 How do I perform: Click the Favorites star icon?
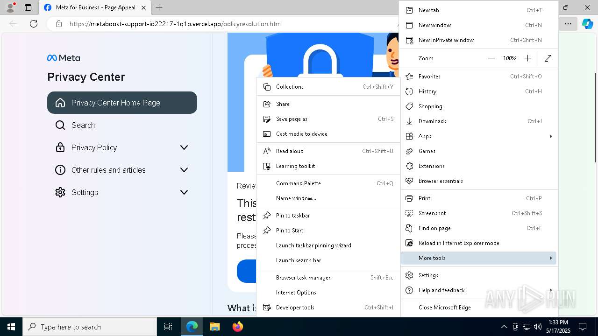[x=409, y=77]
